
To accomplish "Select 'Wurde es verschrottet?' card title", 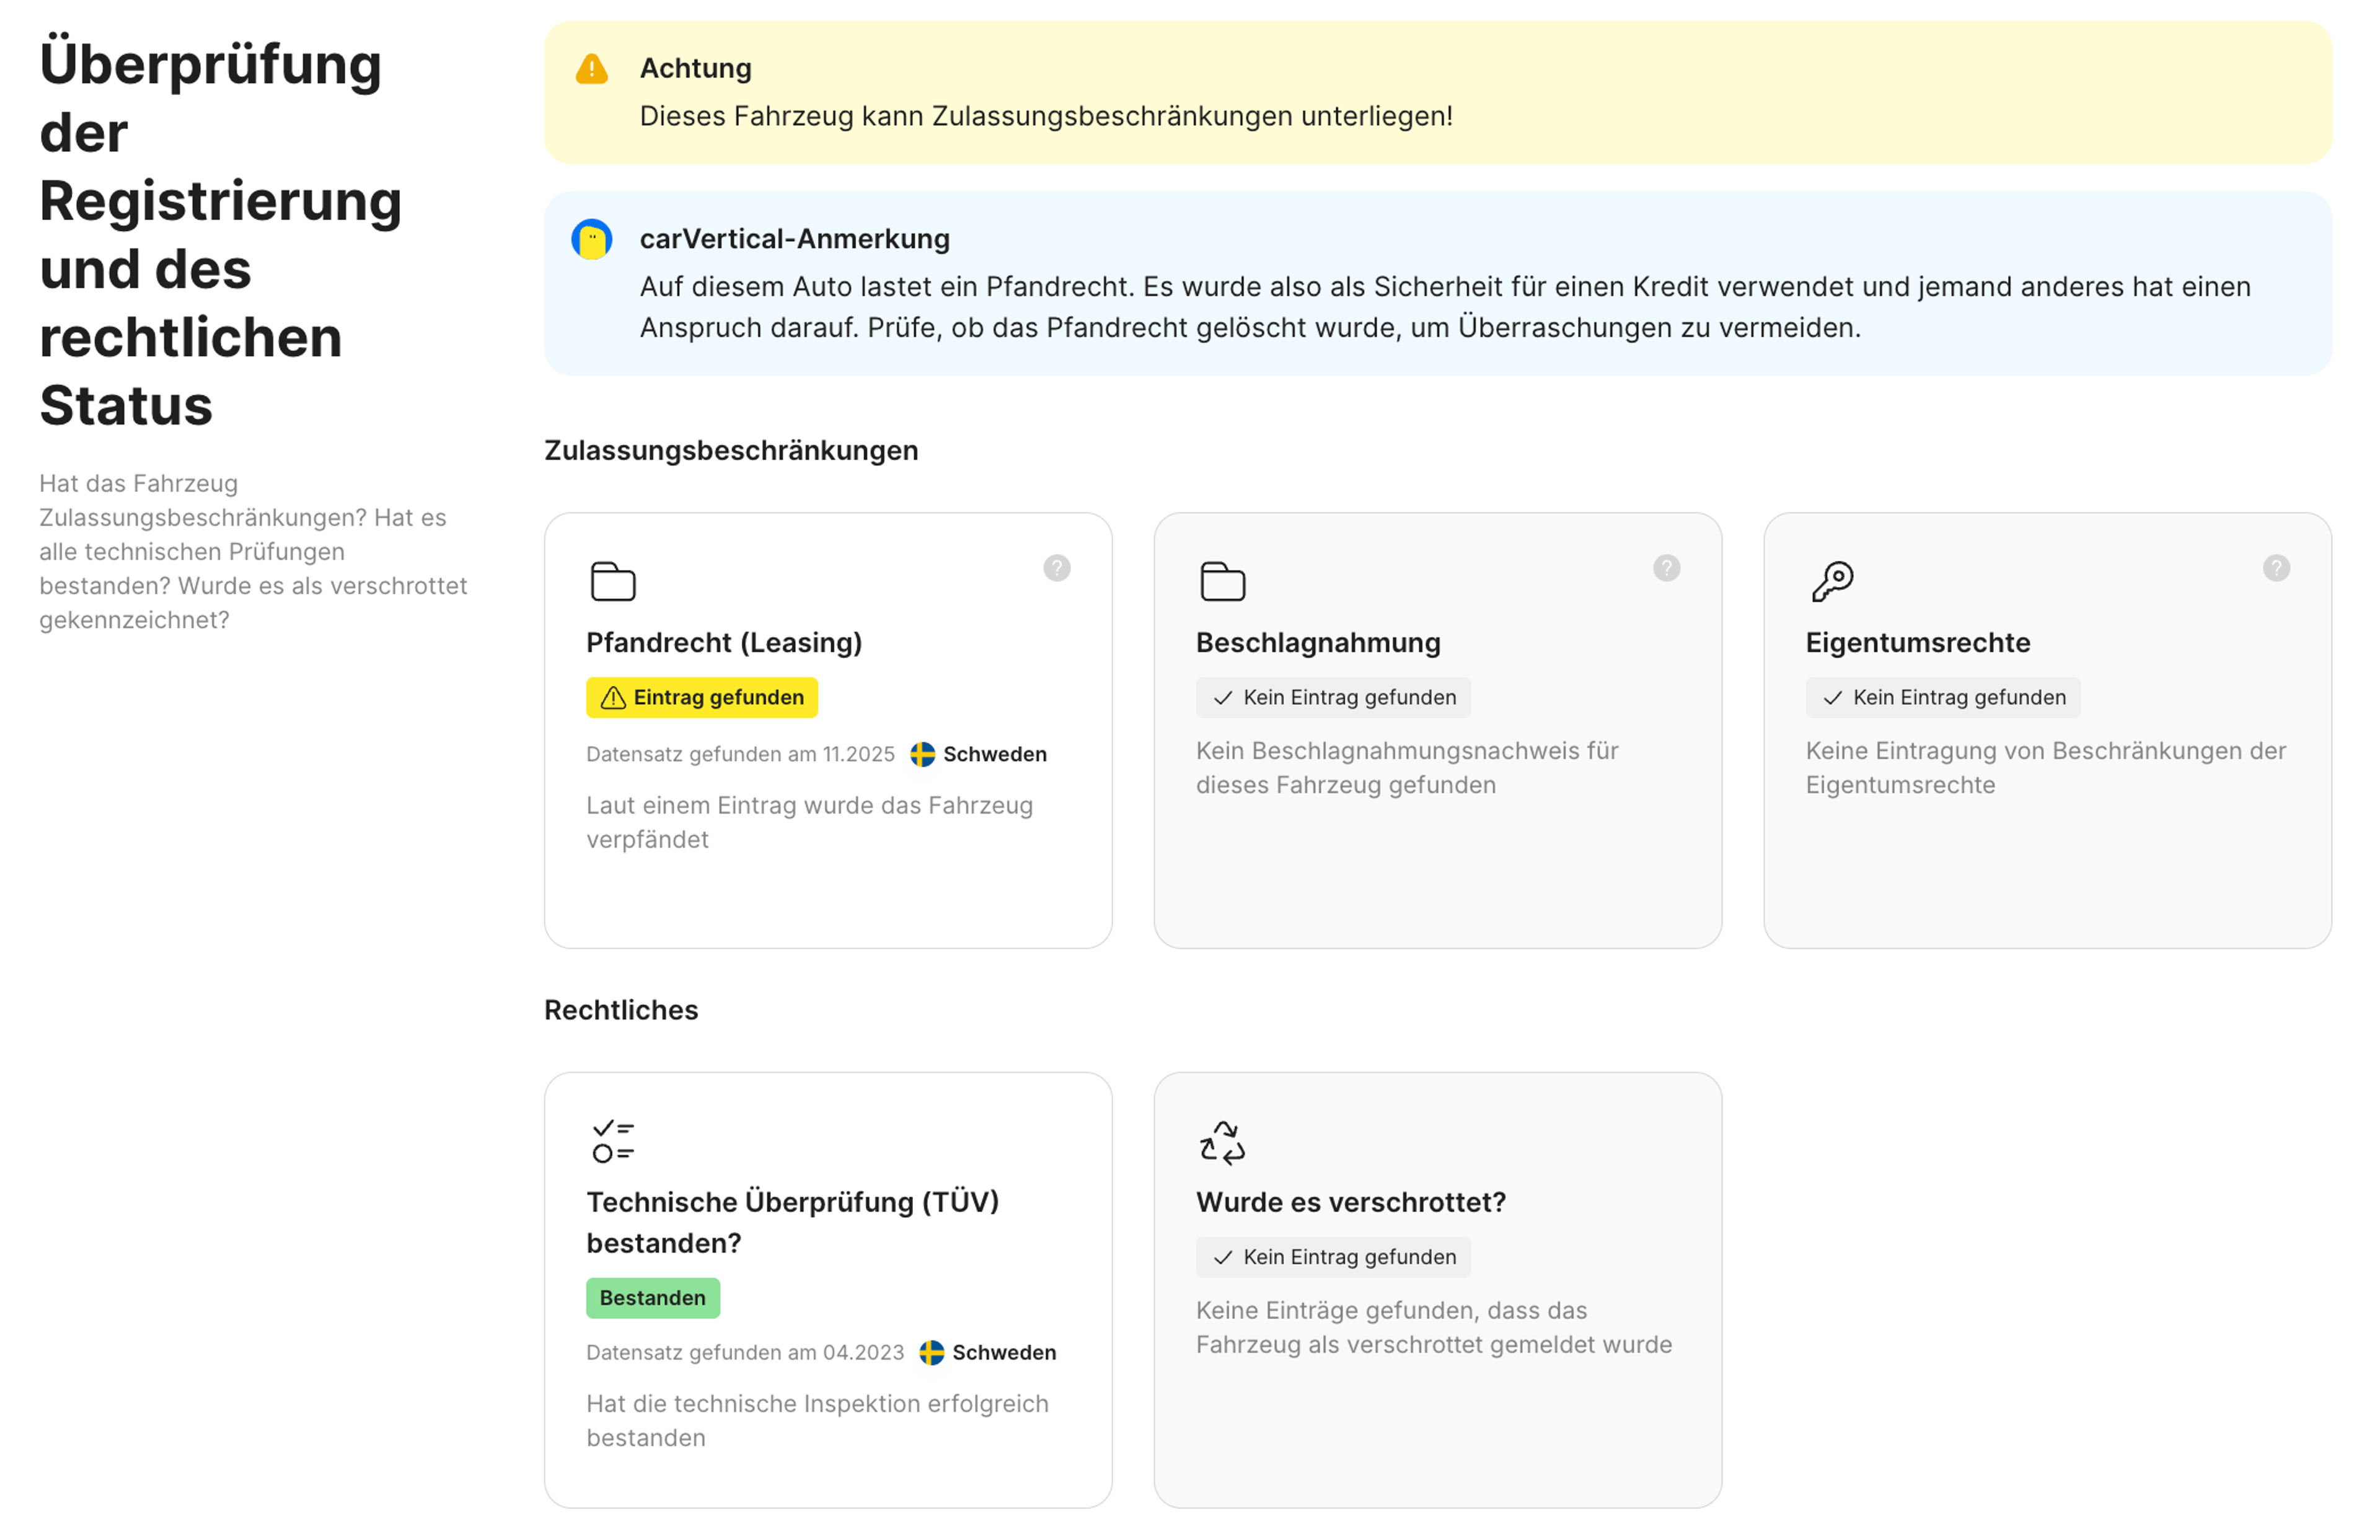I will click(x=1351, y=1203).
